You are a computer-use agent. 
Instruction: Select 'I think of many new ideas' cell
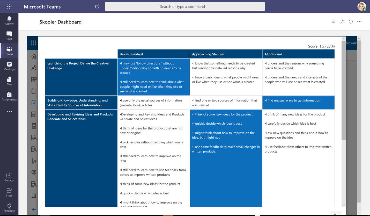click(299, 158)
